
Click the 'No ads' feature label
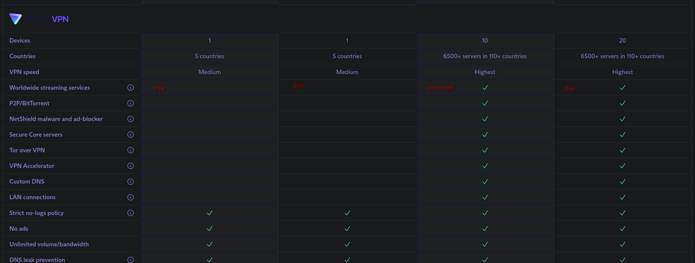19,229
